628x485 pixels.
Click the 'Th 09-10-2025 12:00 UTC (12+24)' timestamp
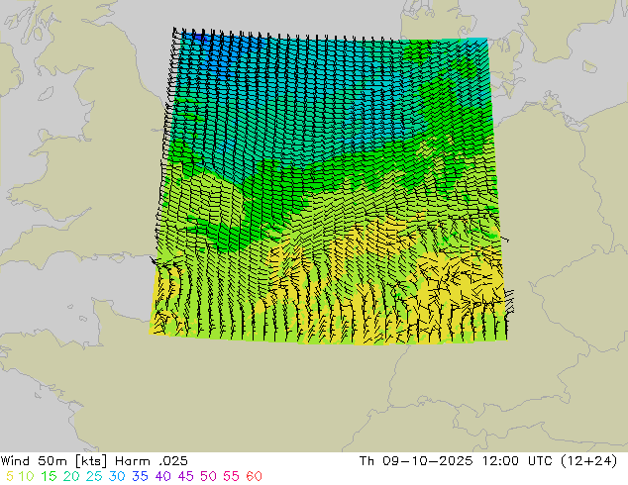(x=488, y=461)
